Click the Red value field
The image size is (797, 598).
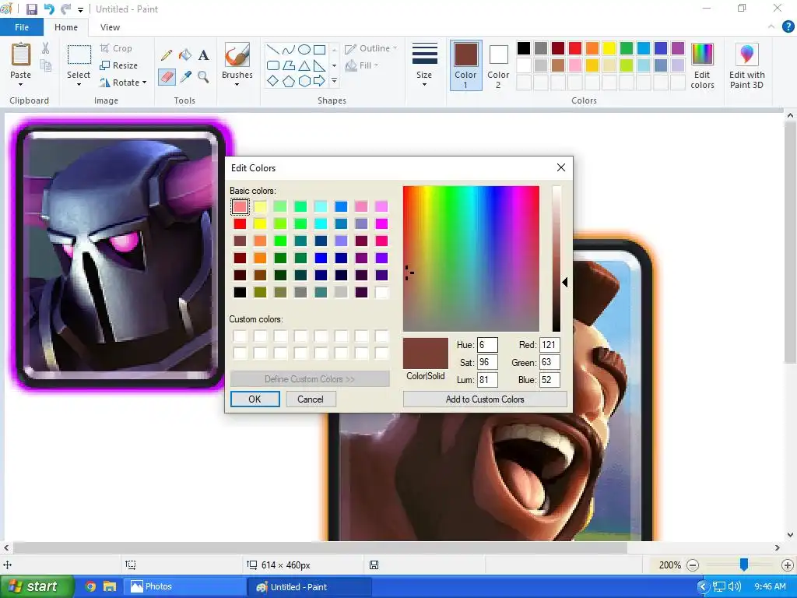[x=549, y=345]
